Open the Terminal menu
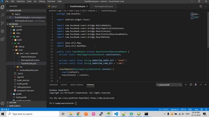Viewport: 209px width, 117px height. 51,1
